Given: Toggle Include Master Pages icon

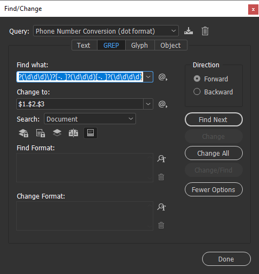Looking at the screenshot, I should [x=73, y=133].
